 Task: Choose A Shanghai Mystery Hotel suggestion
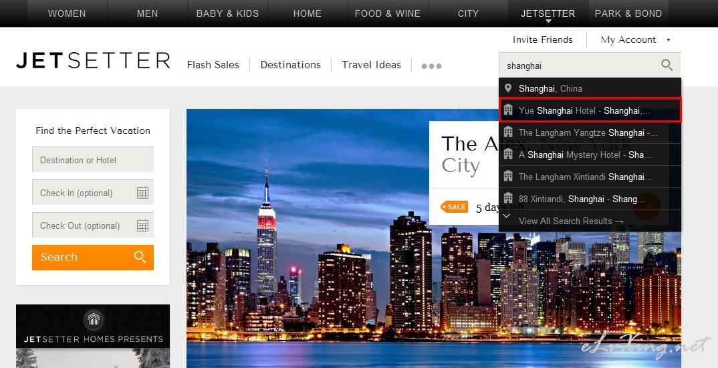pyautogui.click(x=590, y=155)
